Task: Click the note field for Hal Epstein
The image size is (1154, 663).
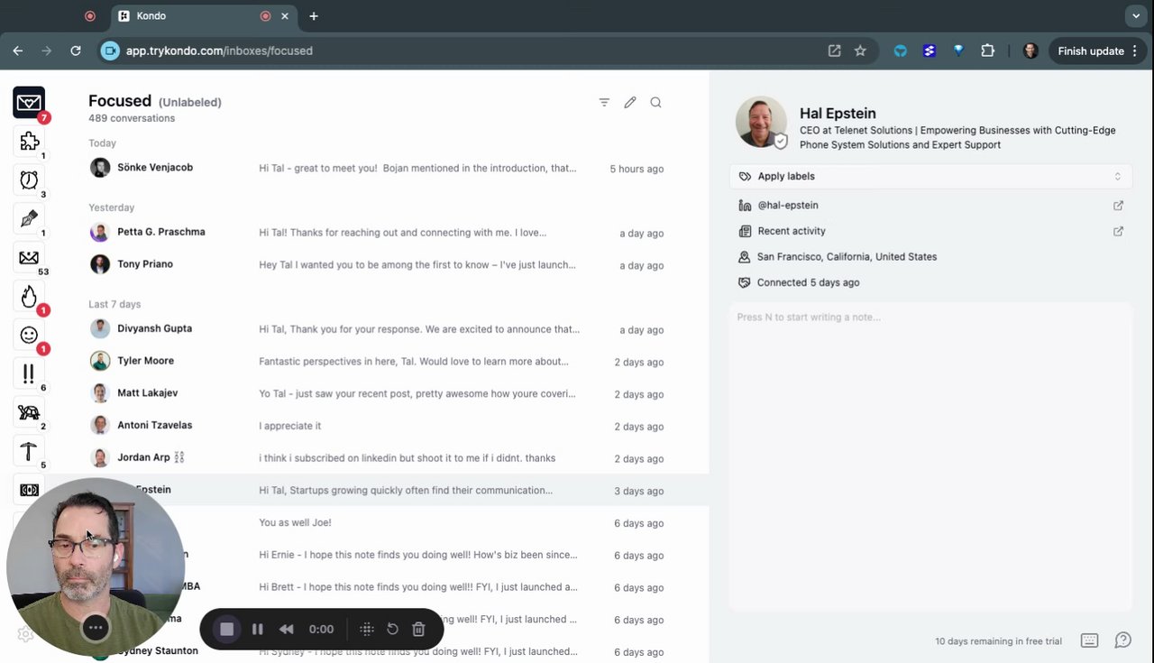Action: (930, 457)
